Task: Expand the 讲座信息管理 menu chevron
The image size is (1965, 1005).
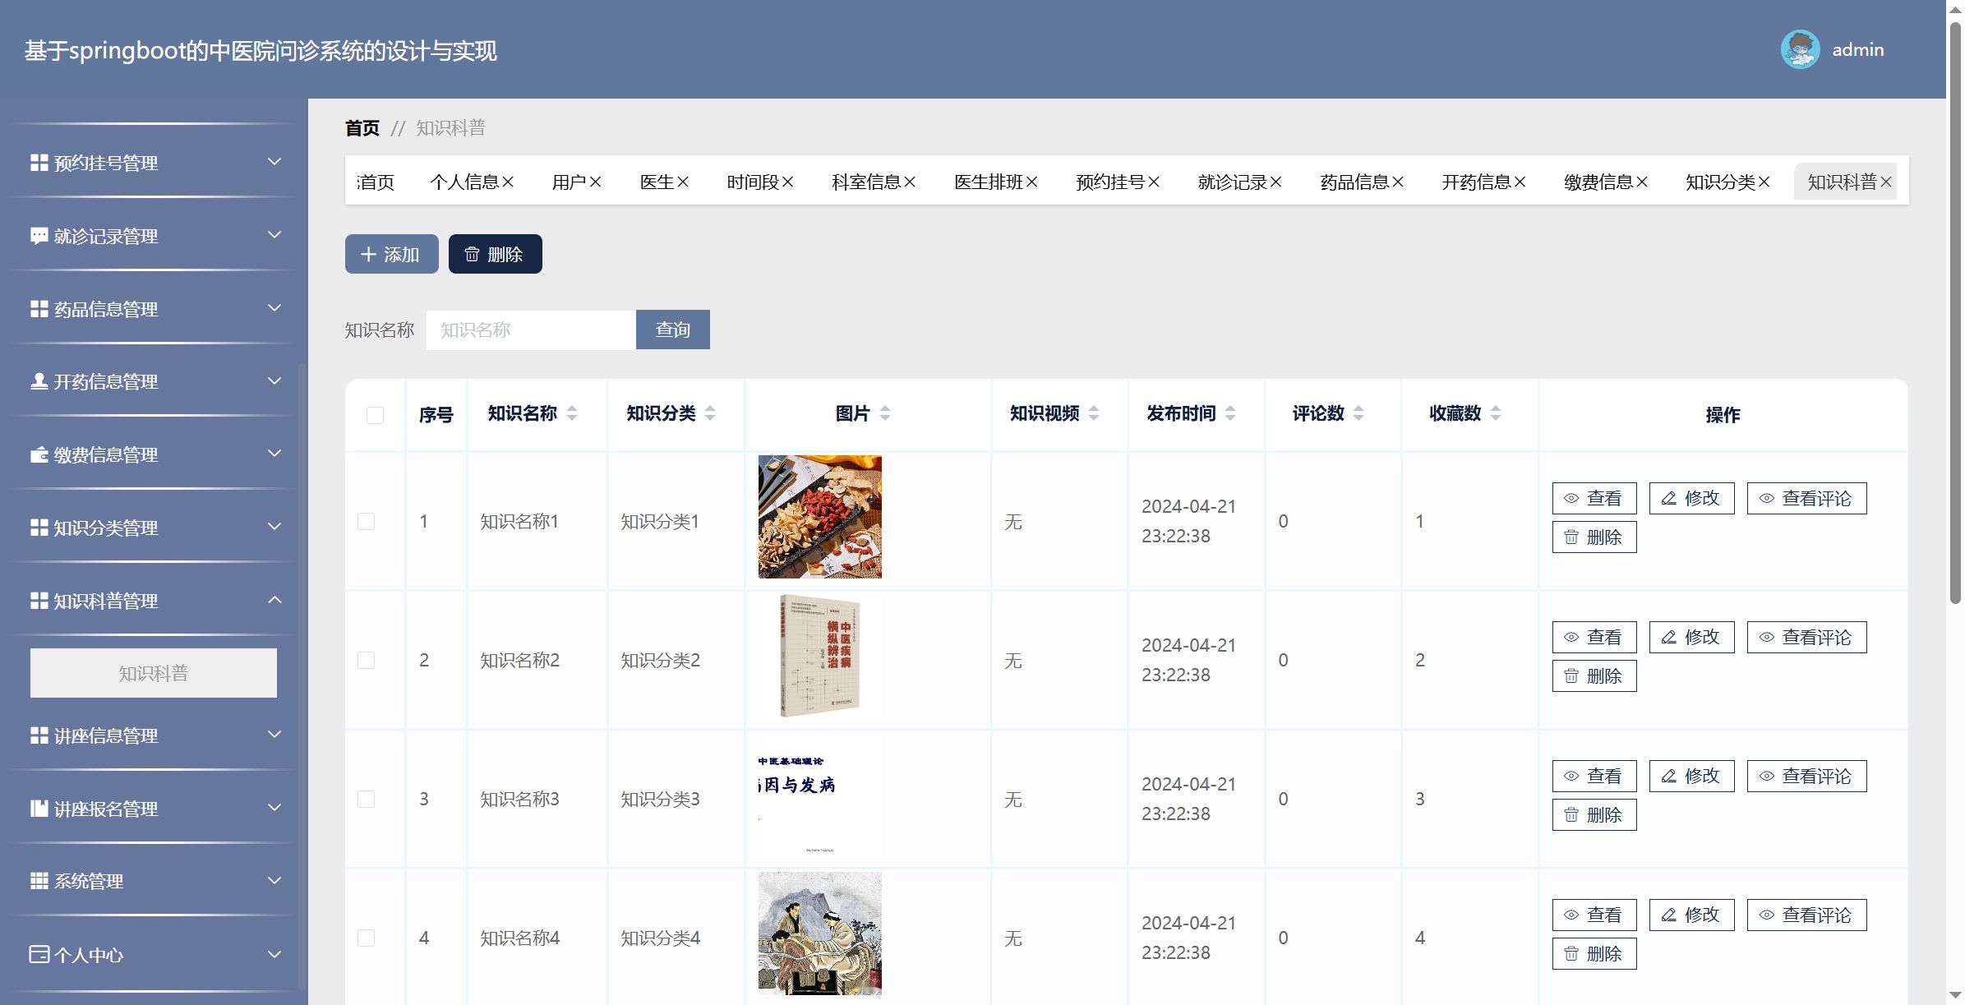Action: click(275, 735)
